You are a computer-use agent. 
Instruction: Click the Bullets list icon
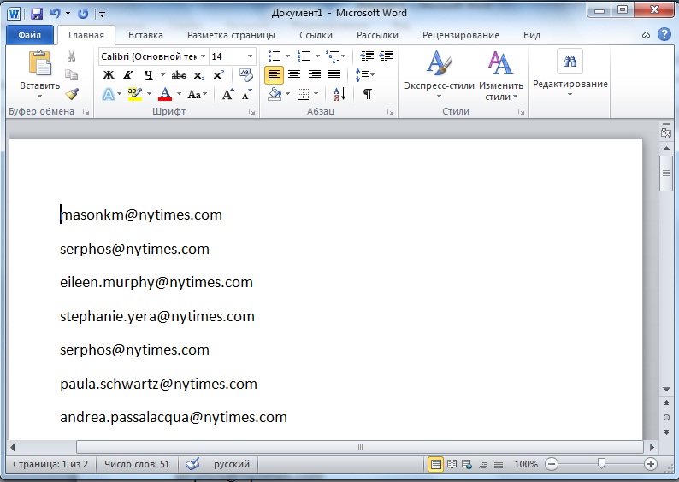click(275, 56)
